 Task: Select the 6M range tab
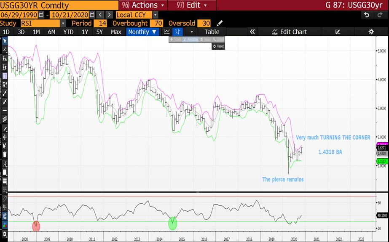[x=51, y=32]
